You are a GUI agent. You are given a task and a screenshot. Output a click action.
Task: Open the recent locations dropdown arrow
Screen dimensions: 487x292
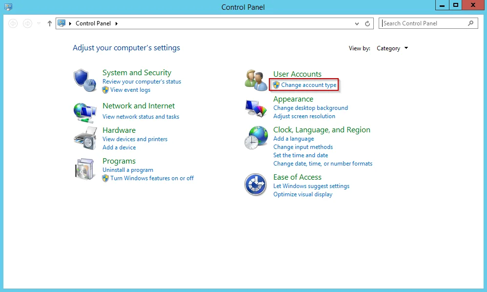pyautogui.click(x=39, y=23)
